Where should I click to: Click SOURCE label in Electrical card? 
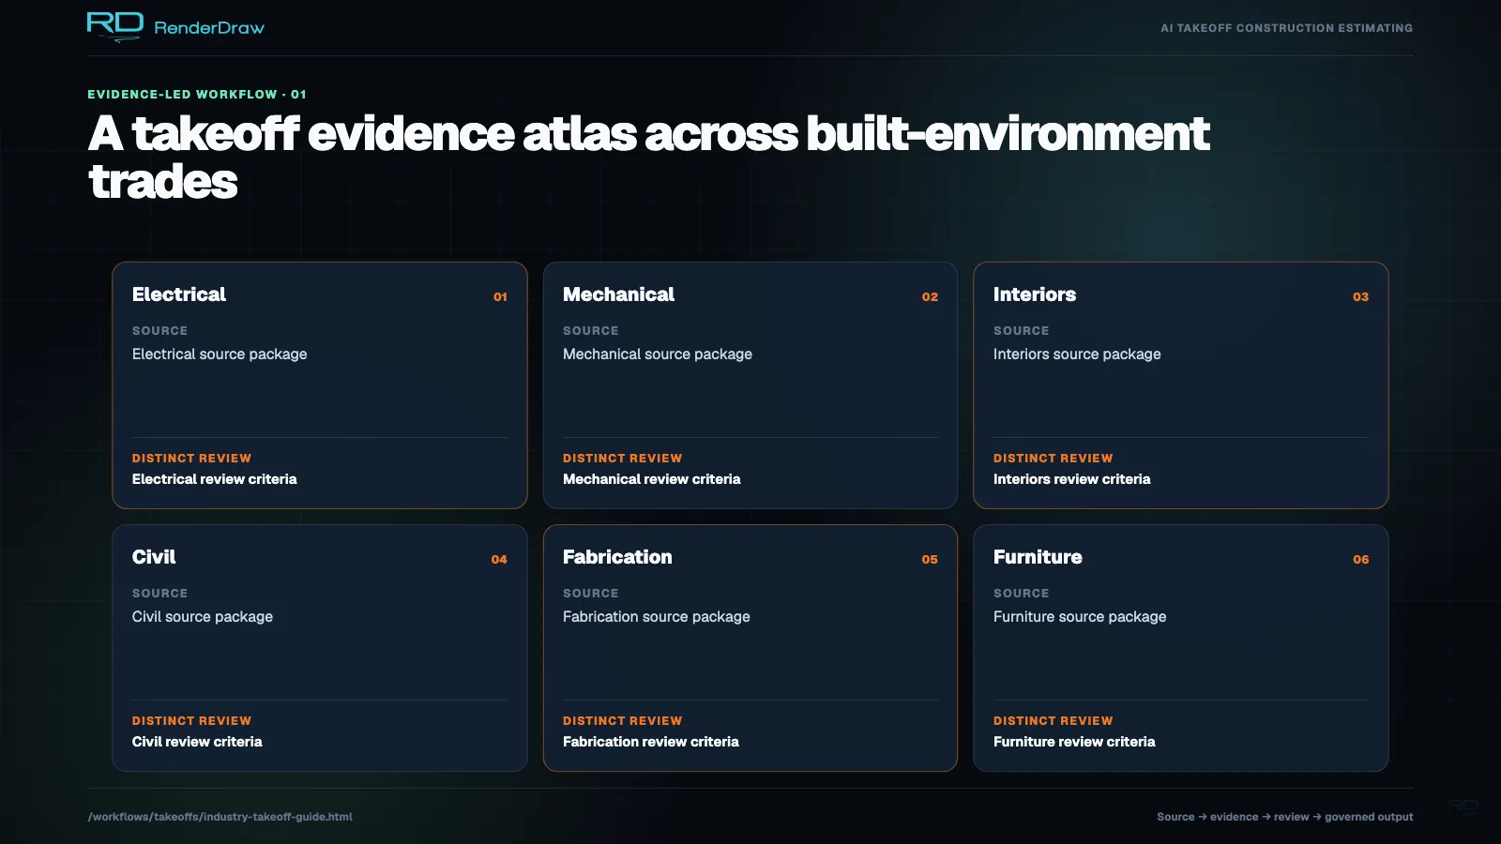[159, 331]
